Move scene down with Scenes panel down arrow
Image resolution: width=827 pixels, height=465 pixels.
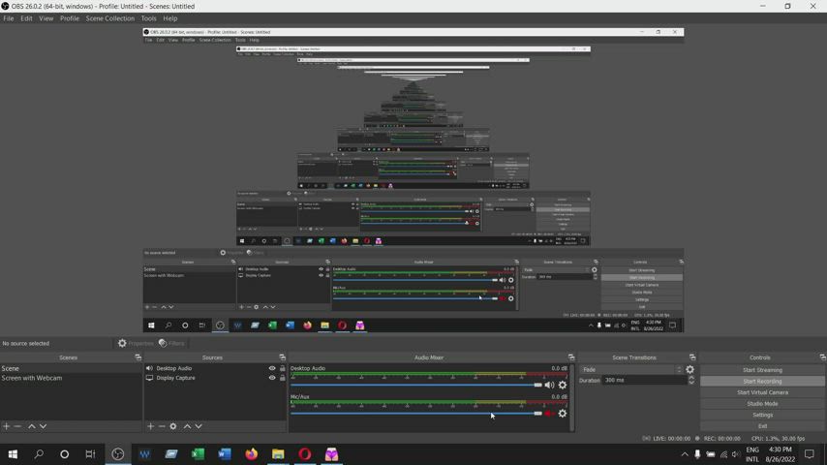point(44,426)
